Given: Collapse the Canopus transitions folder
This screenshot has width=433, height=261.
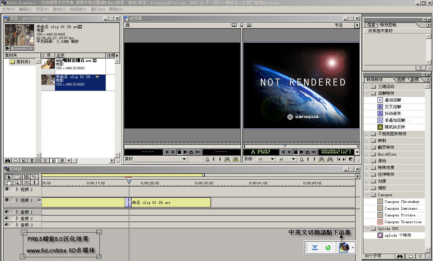Looking at the screenshot, I should click(x=367, y=195).
